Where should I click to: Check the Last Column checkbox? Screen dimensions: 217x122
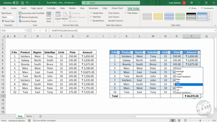tap(107, 17)
